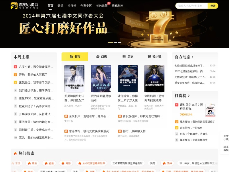Open 废材又怎么样？照样吊打你！ in 打赏榜

point(191,107)
